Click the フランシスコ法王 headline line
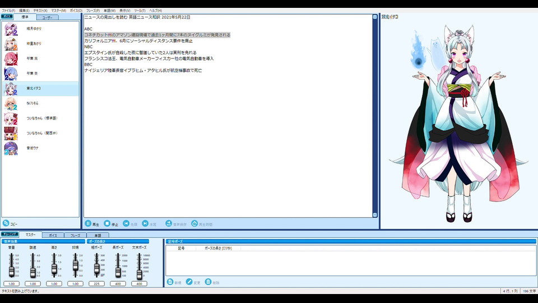This screenshot has width=538, height=303. pos(149,59)
